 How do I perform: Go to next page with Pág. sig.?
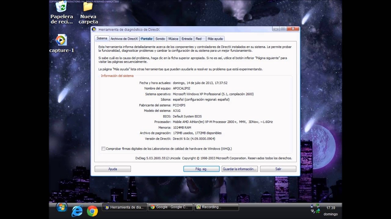pyautogui.click(x=201, y=169)
